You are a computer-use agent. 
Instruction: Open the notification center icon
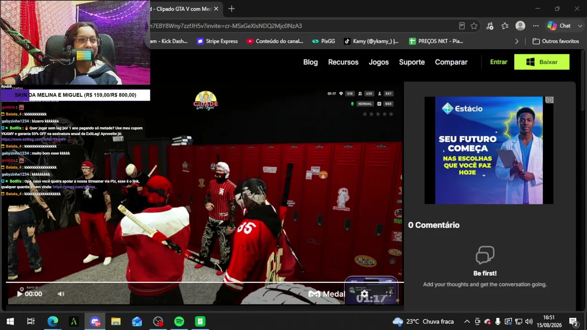tap(573, 322)
